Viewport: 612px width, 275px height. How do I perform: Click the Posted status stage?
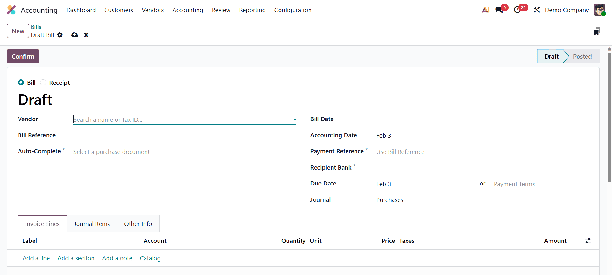coord(582,56)
